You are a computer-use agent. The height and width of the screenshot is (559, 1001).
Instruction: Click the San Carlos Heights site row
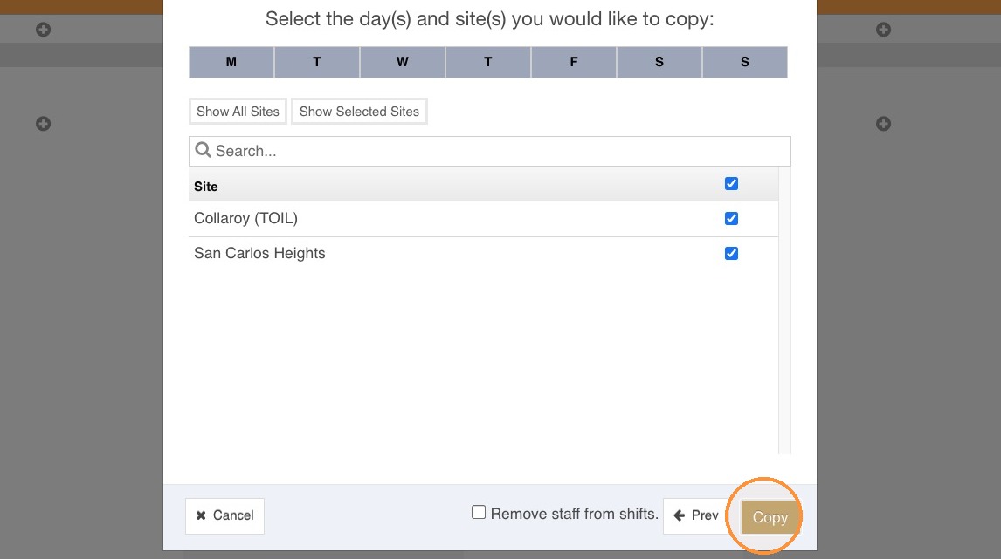click(x=483, y=254)
